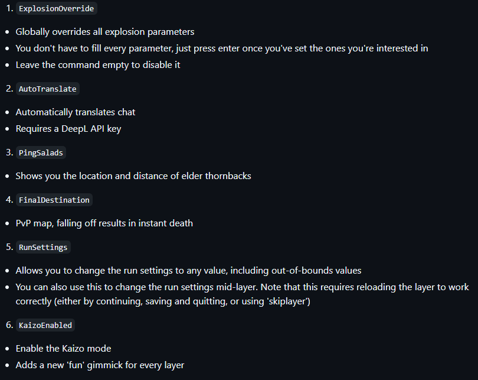Click the PingSalads code label
This screenshot has width=478, height=380.
pos(41,152)
